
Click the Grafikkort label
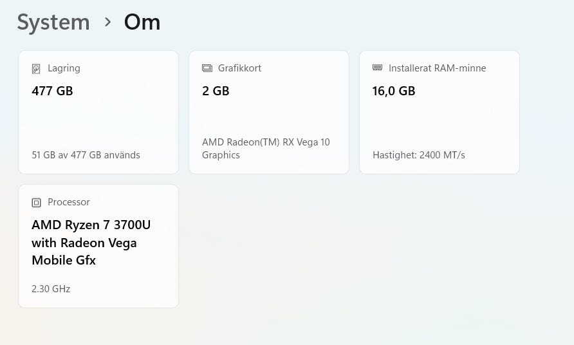(240, 68)
